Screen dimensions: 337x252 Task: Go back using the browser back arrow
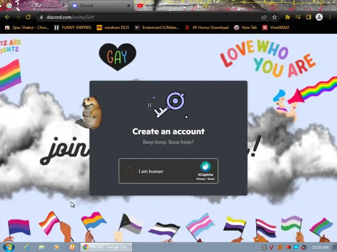(7, 17)
